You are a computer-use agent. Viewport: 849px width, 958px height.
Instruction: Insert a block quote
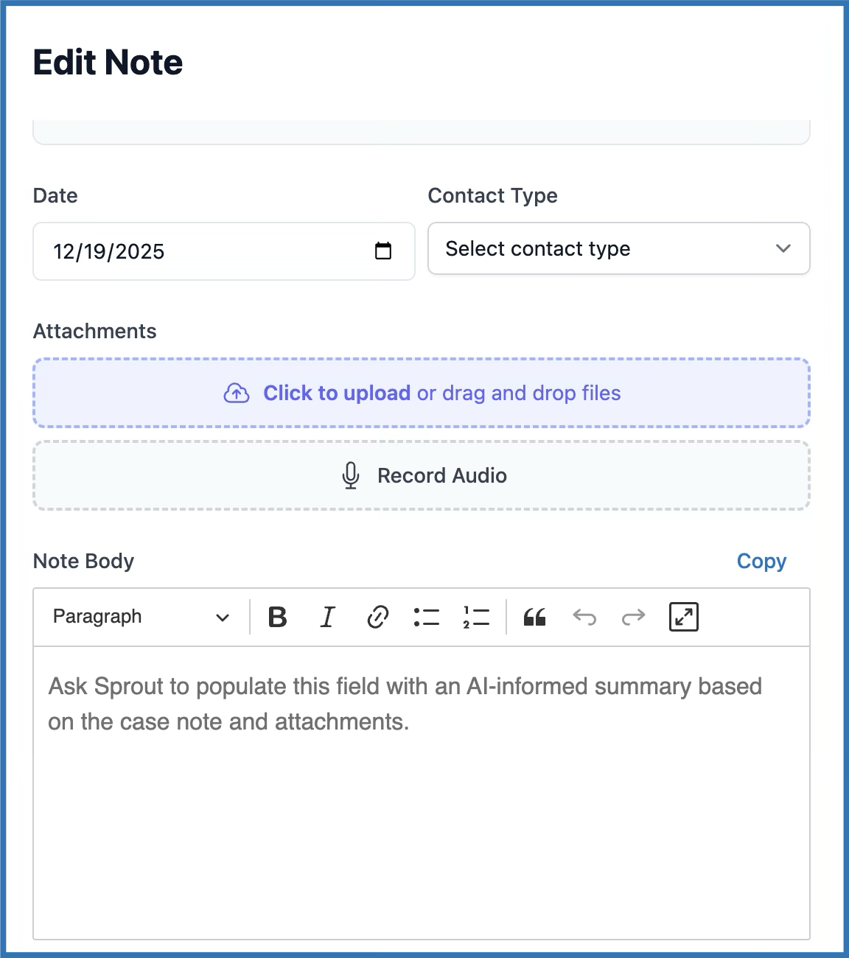(534, 617)
